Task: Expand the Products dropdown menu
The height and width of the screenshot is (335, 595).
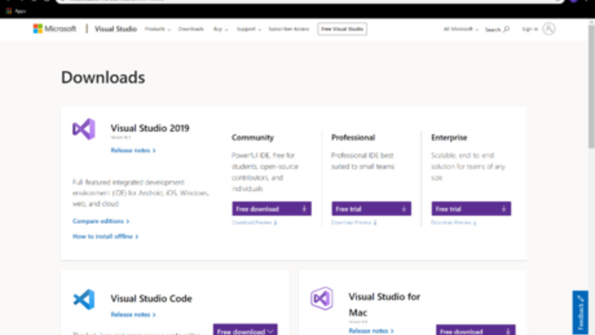Action: [157, 29]
